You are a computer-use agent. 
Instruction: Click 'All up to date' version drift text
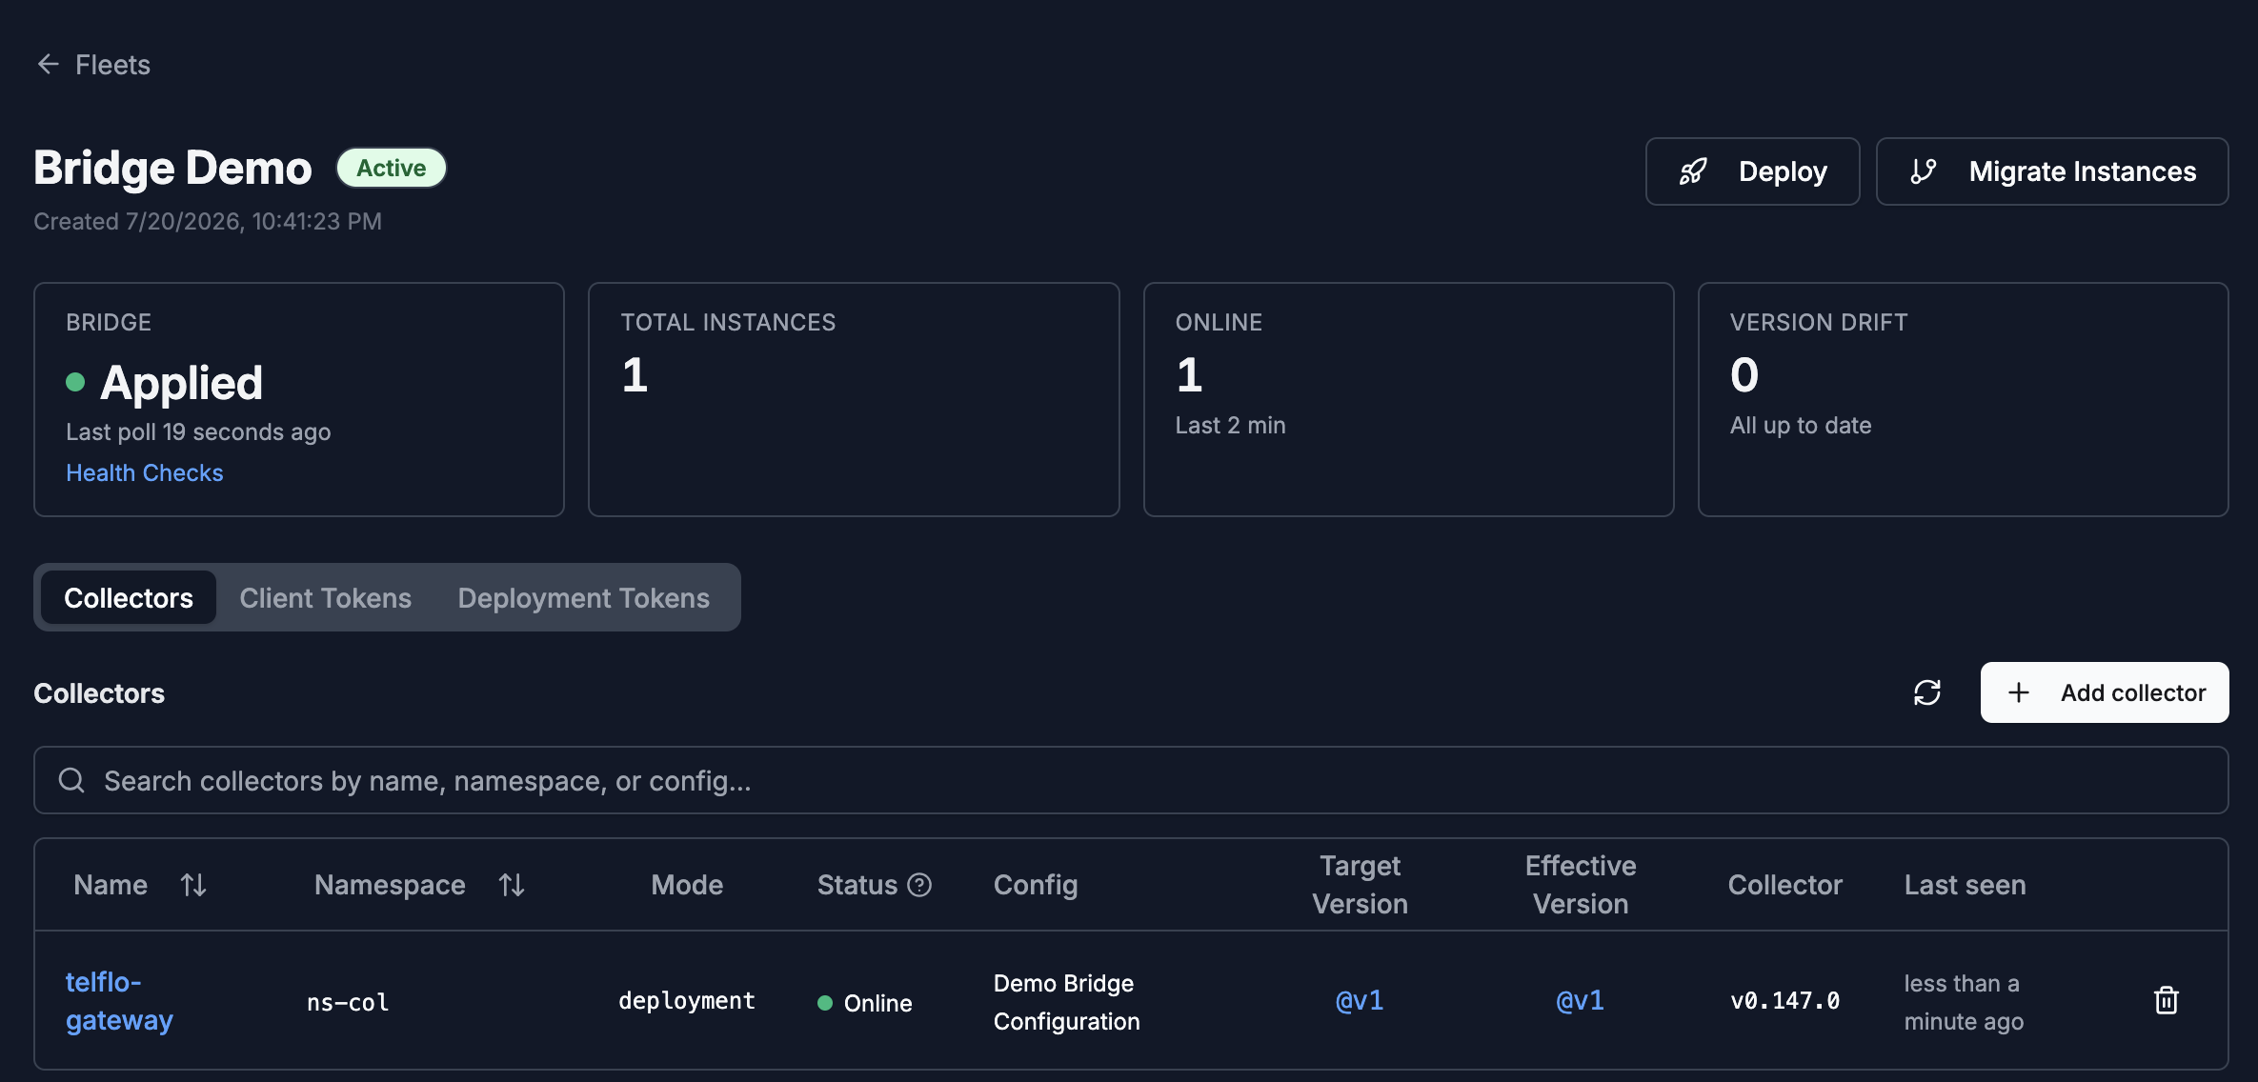[1801, 425]
